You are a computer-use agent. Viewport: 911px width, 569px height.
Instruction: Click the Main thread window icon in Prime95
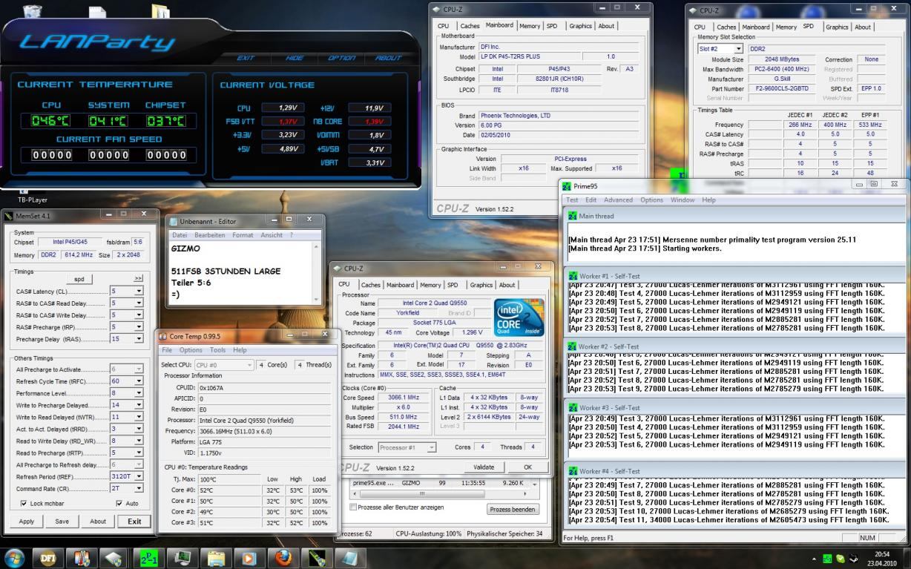point(573,216)
